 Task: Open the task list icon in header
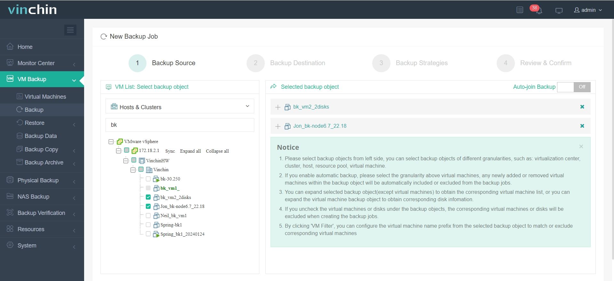[520, 10]
